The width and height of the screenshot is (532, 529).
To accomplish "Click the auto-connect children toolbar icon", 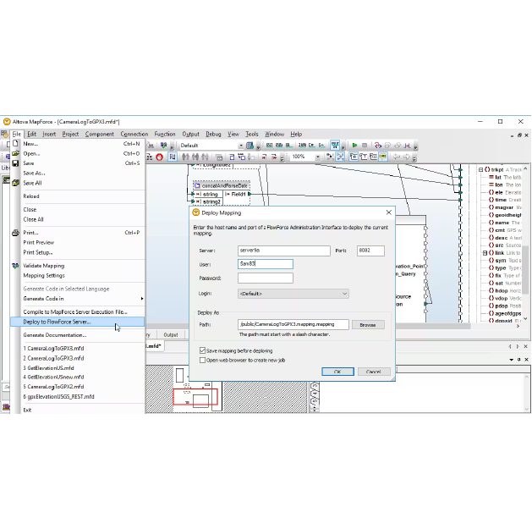I will [340, 157].
